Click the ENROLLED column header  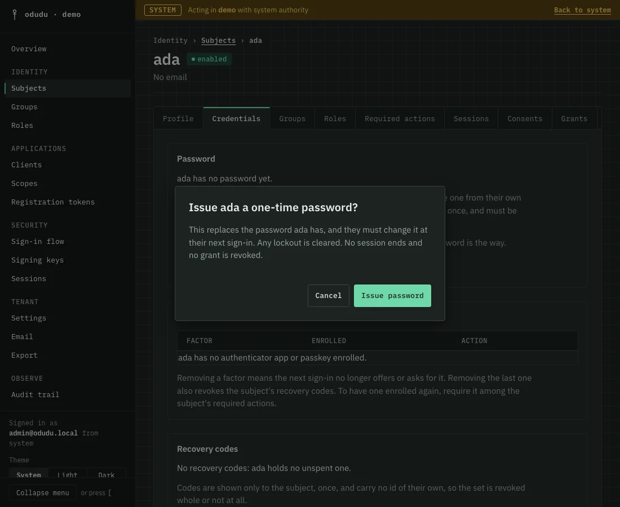pos(329,341)
